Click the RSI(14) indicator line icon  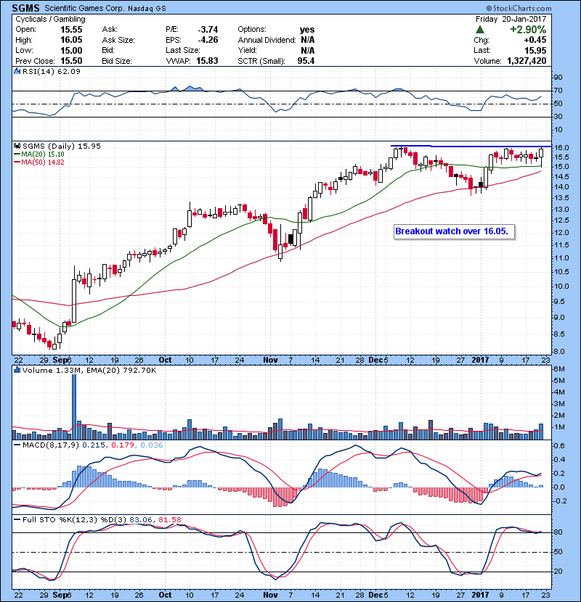(17, 71)
